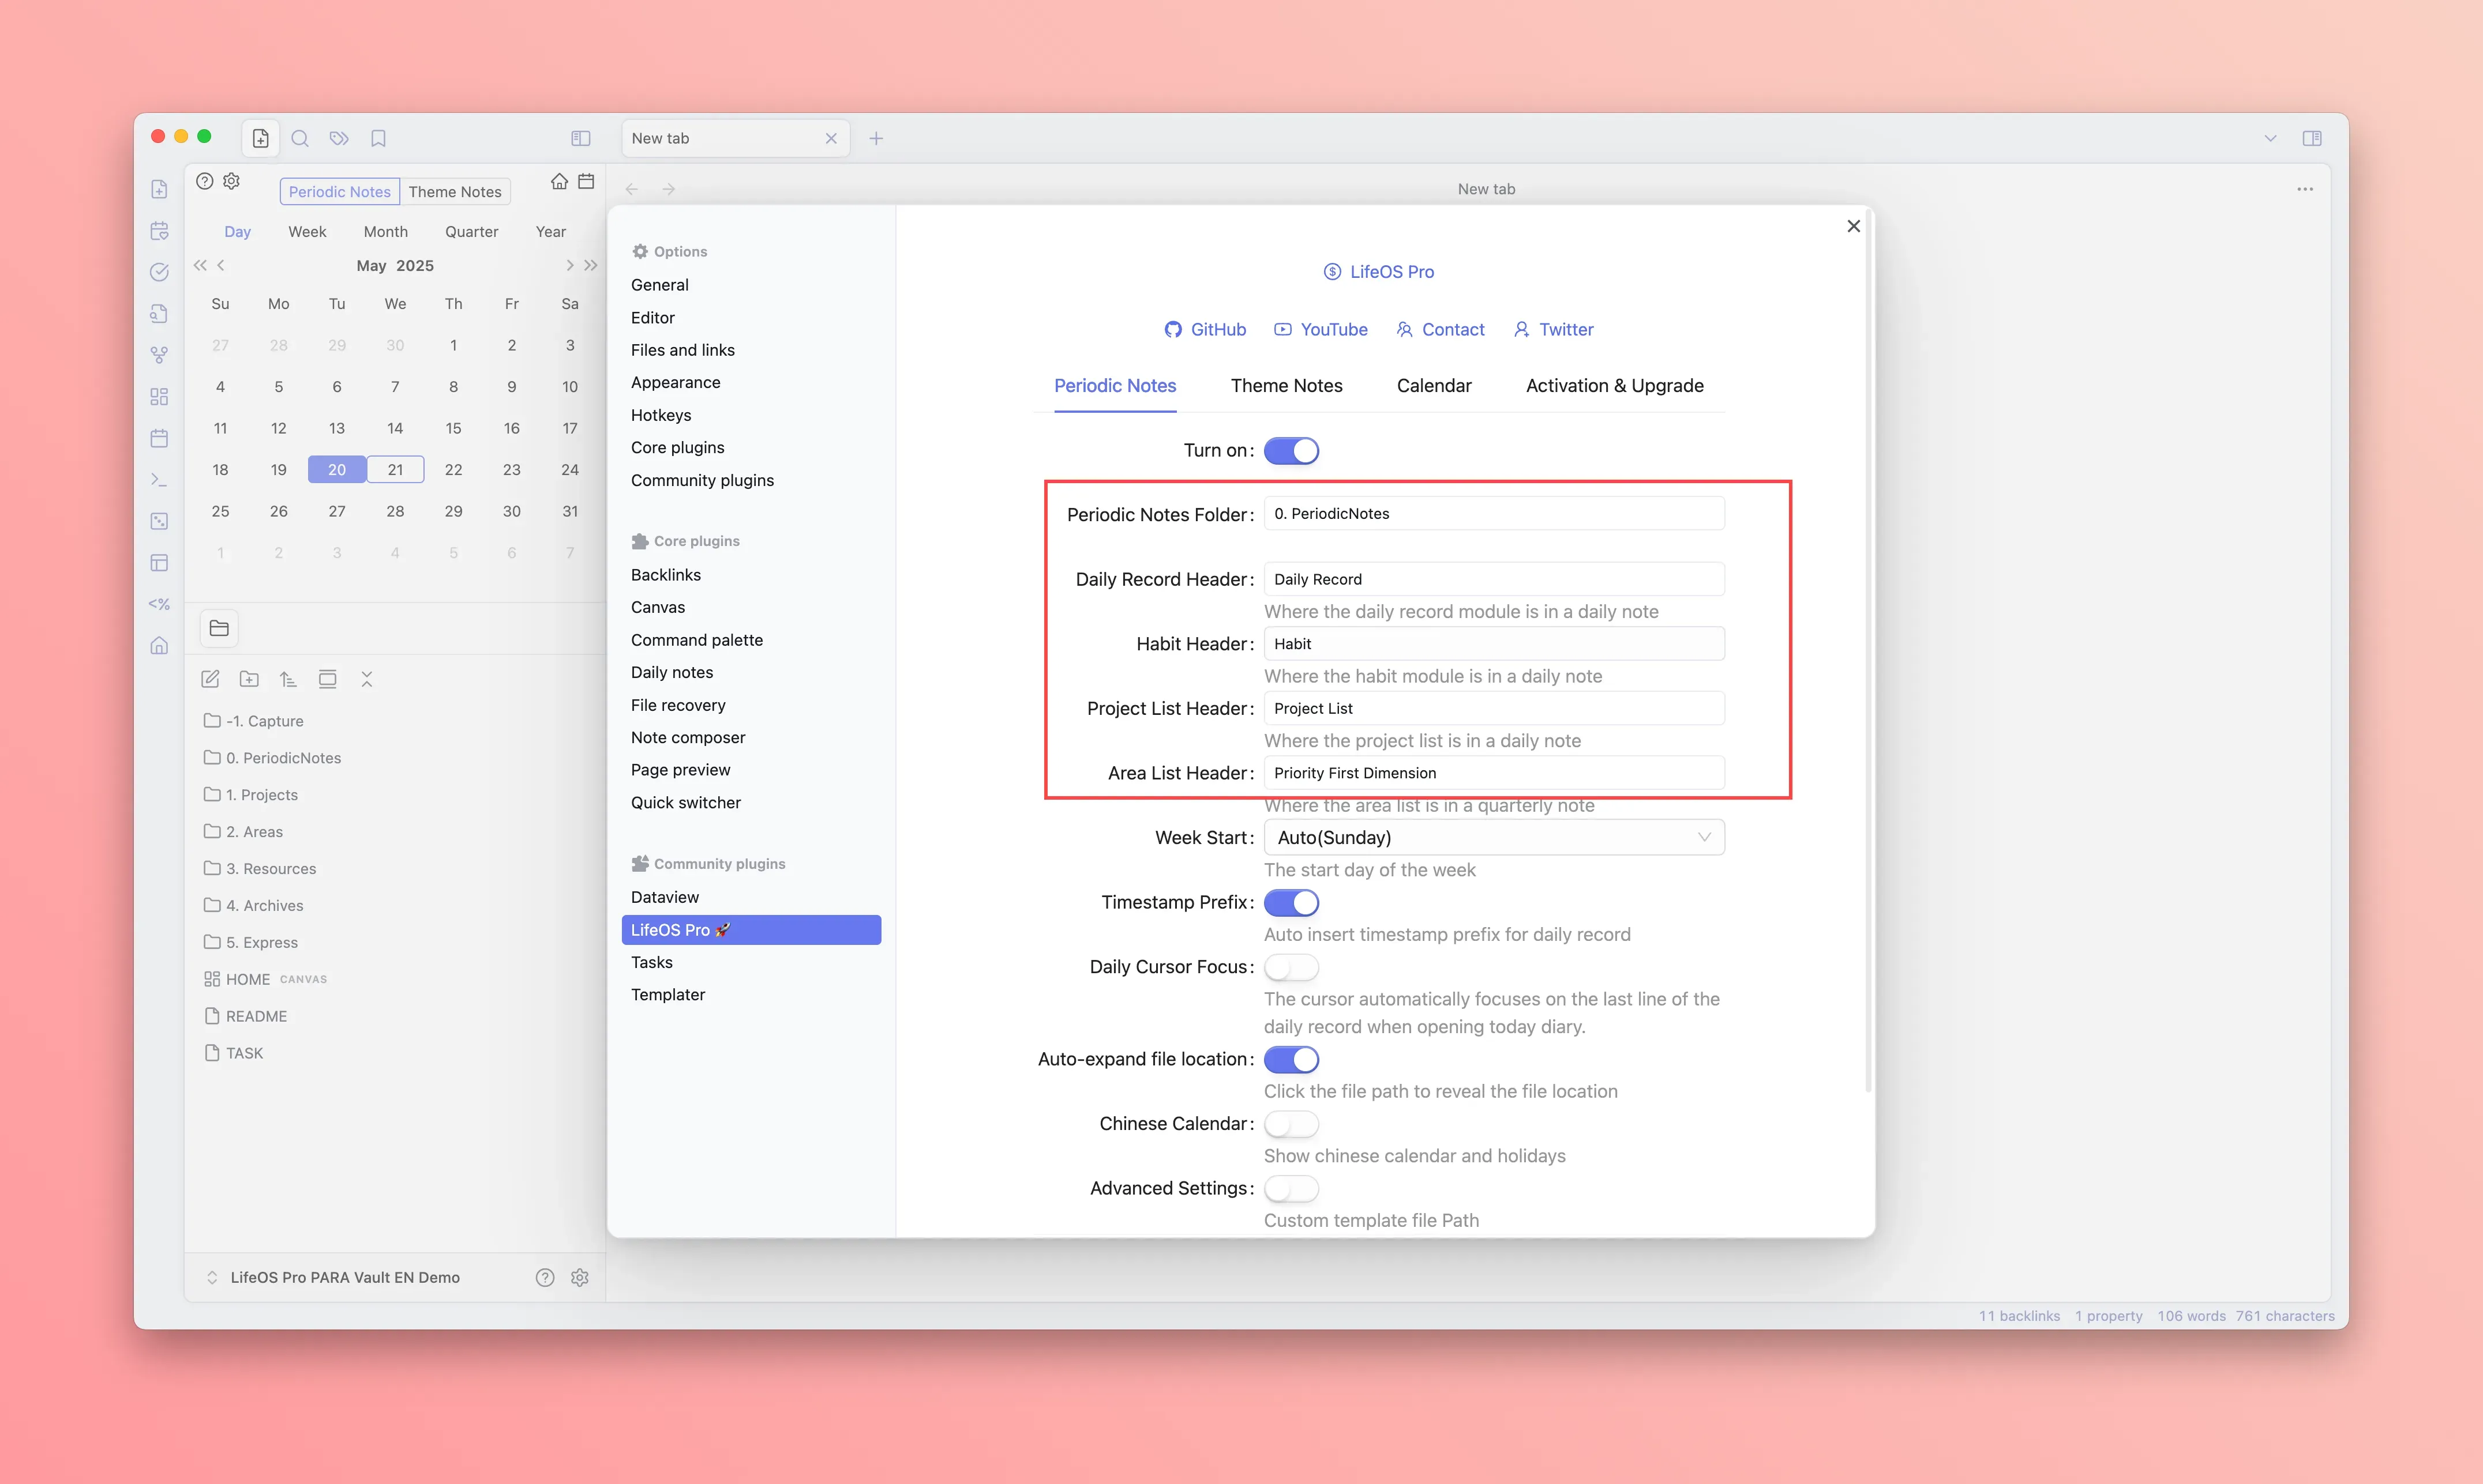
Task: Enable the Chinese Calendar toggle
Action: [x=1292, y=1124]
